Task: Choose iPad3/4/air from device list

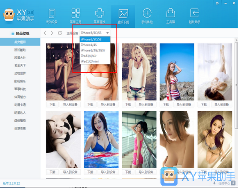Action: tap(95, 56)
